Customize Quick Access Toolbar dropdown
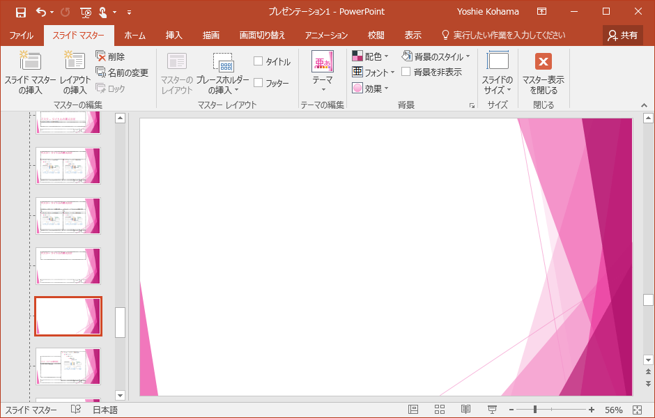Screen dimensions: 655x418 (x=129, y=13)
